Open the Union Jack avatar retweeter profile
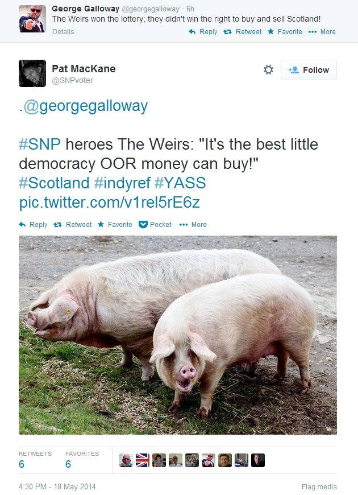Viewport: 358px width, 495px height. (x=143, y=460)
